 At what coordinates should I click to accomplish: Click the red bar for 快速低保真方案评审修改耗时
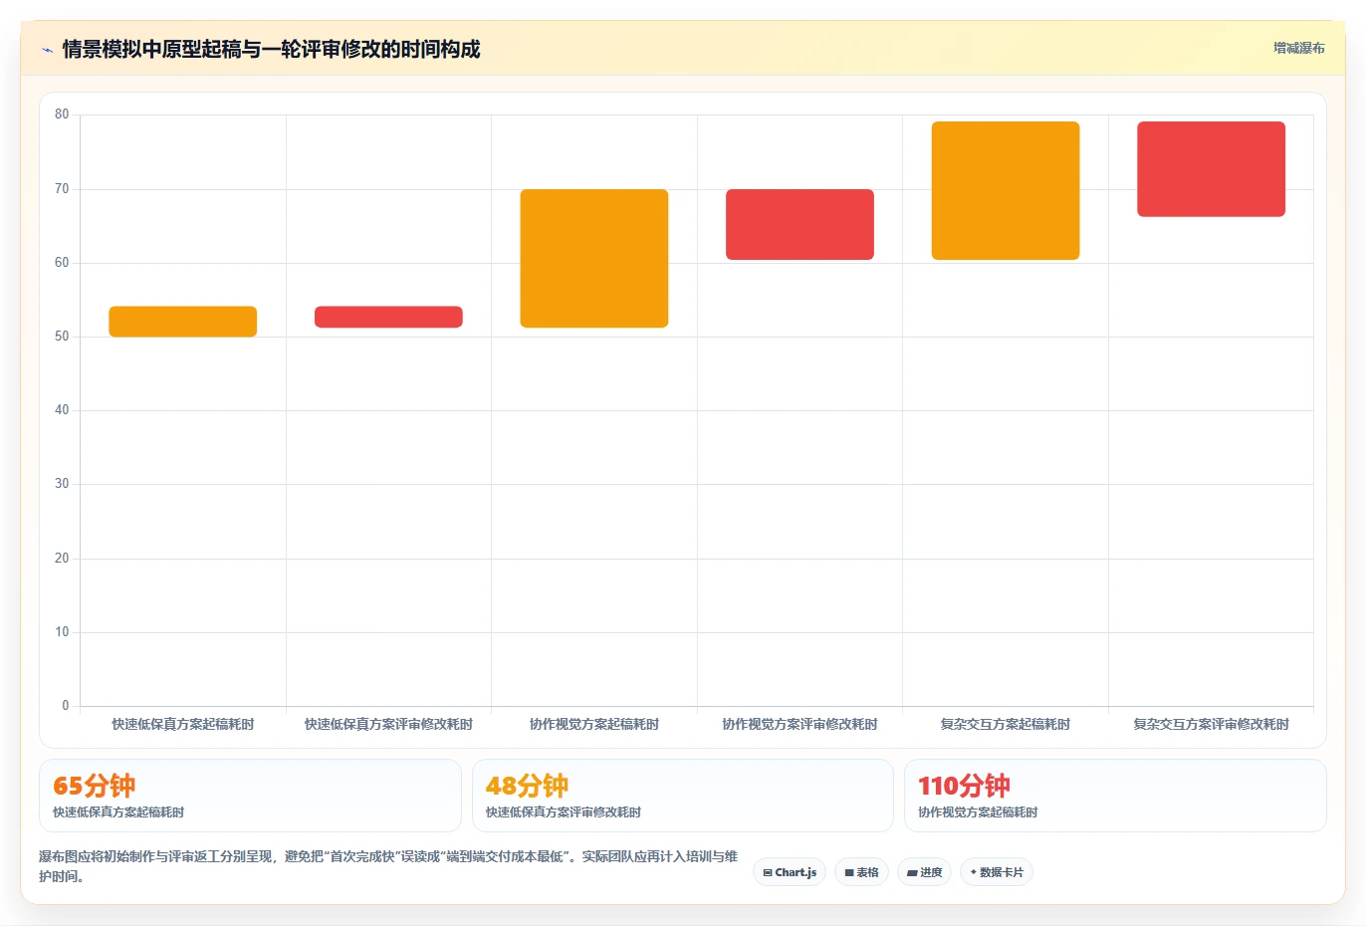tap(388, 317)
